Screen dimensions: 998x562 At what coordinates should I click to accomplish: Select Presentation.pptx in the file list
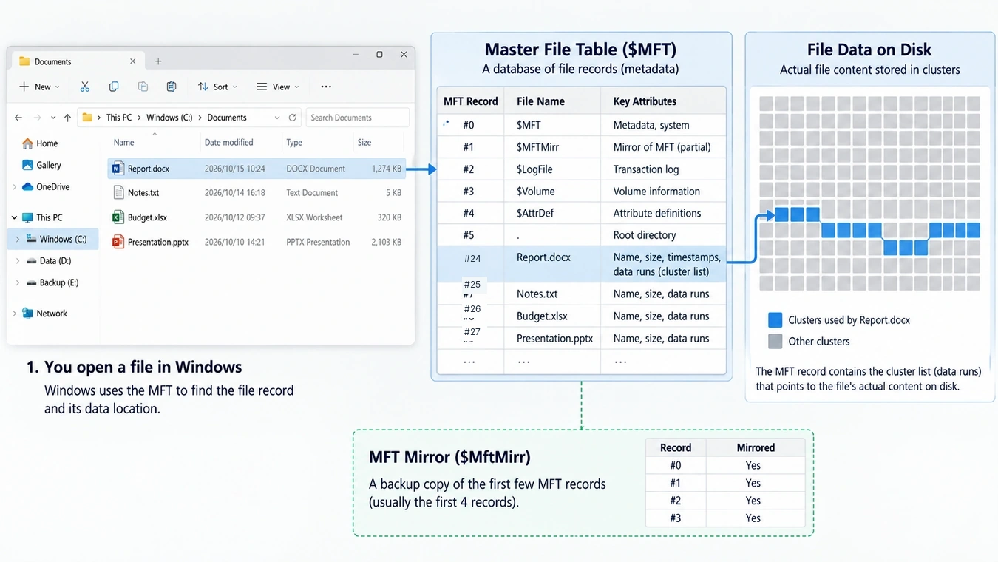click(x=158, y=242)
